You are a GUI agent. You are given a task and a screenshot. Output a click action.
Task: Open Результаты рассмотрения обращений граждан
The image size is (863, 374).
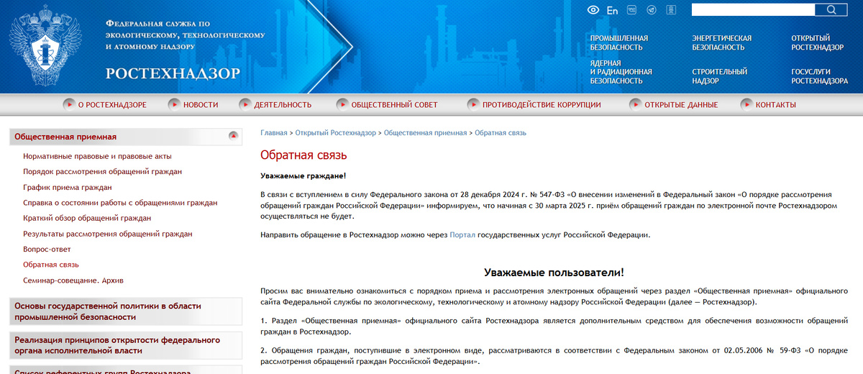point(108,234)
